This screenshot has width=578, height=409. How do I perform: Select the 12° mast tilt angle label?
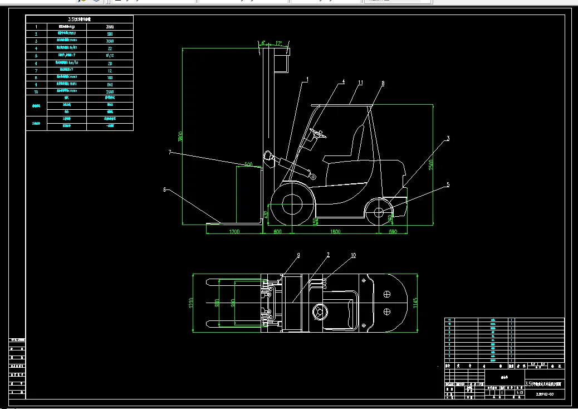278,43
